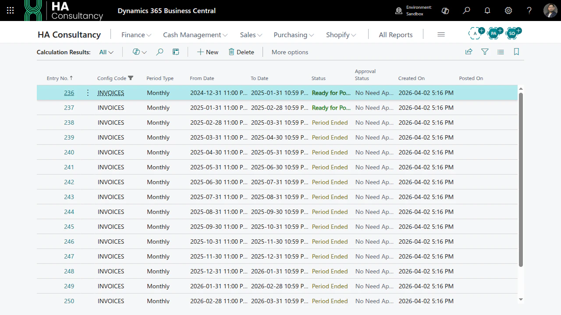Open the Posted On column header menu
This screenshot has width=561, height=315.
[x=471, y=78]
